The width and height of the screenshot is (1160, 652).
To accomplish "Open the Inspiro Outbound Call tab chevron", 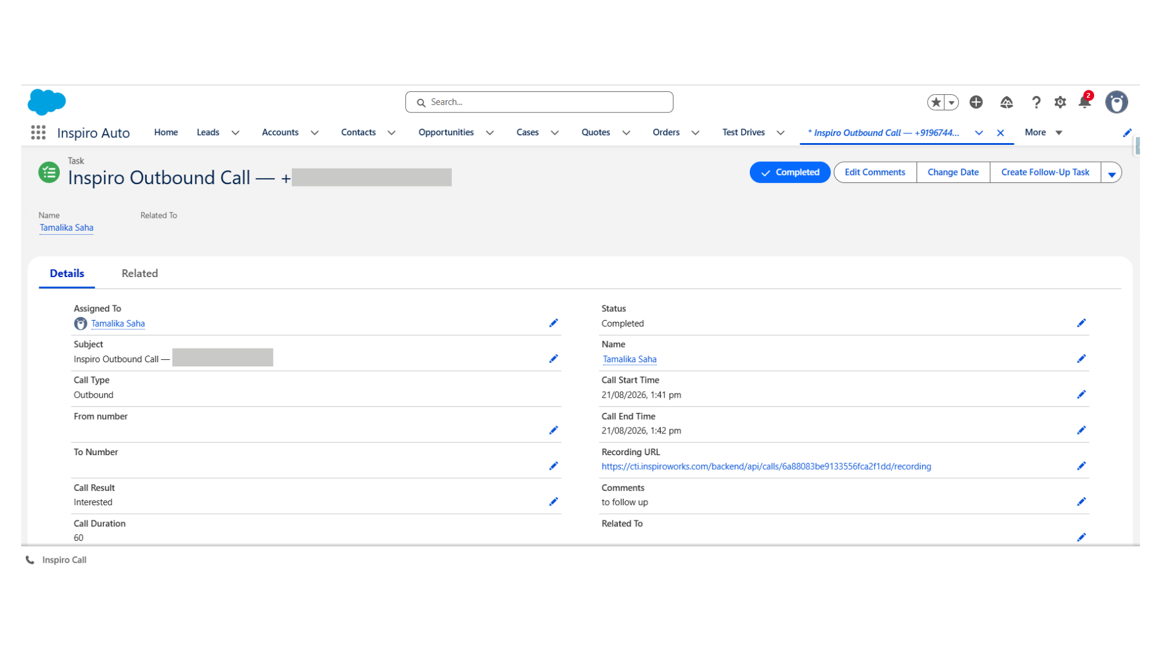I will (979, 133).
